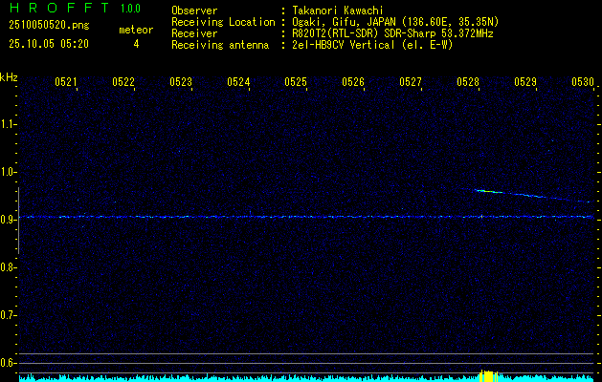Click the 0522 time axis label
Image resolution: width=602 pixels, height=382 pixels.
coord(123,81)
